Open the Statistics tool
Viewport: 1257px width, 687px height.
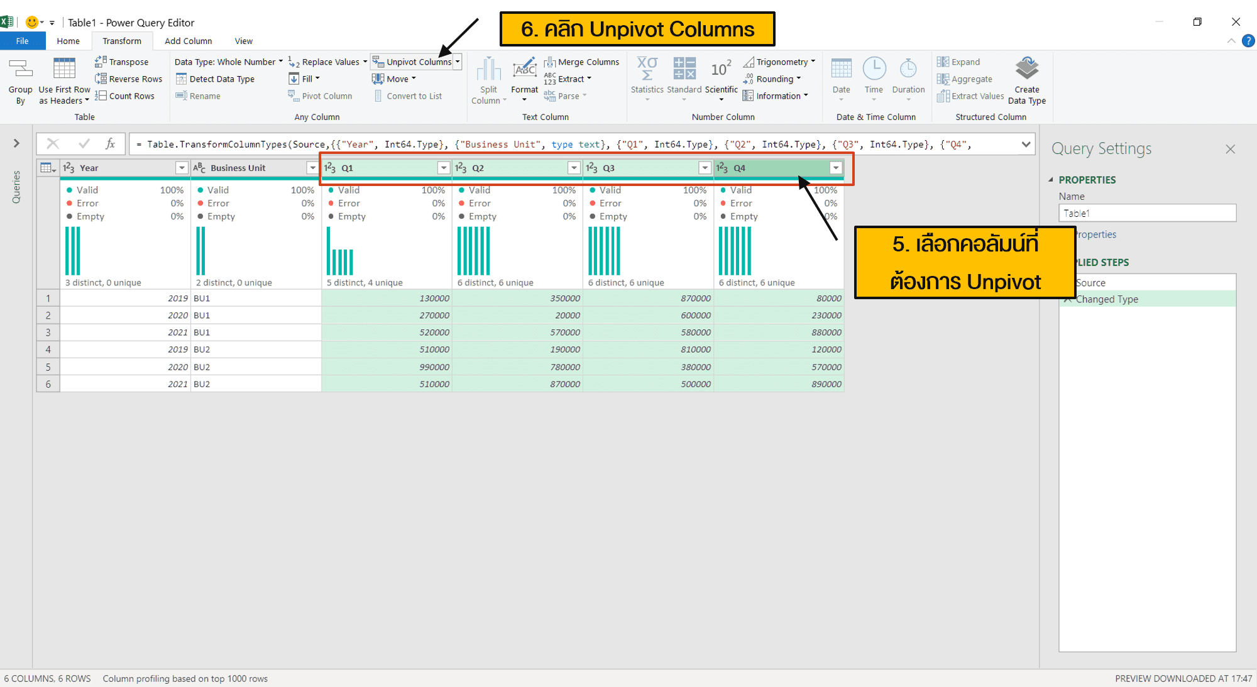tap(647, 80)
